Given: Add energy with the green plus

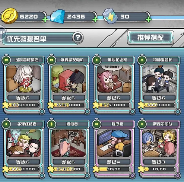Looking at the screenshot, I should coord(149,20).
